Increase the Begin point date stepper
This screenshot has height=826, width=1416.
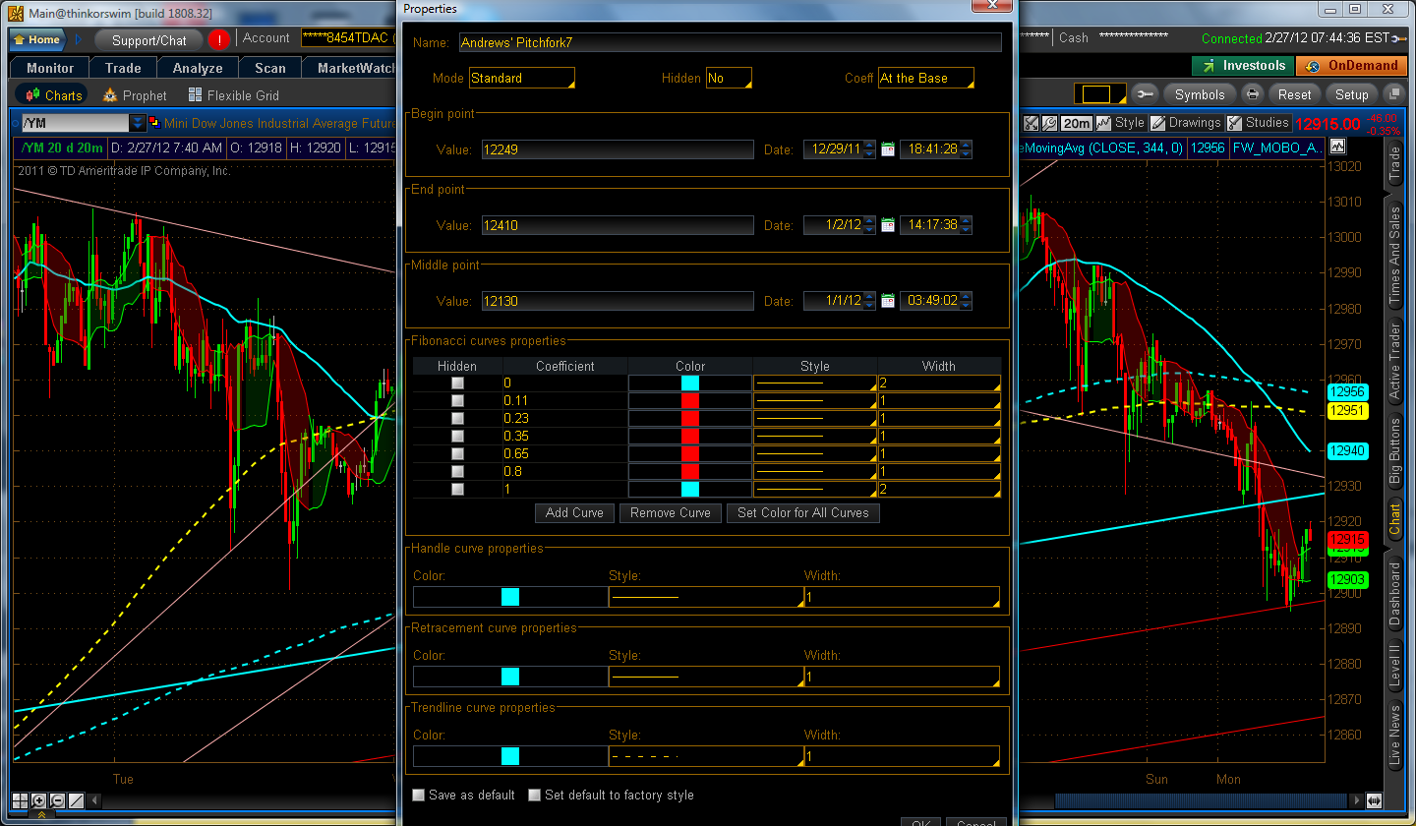[869, 146]
